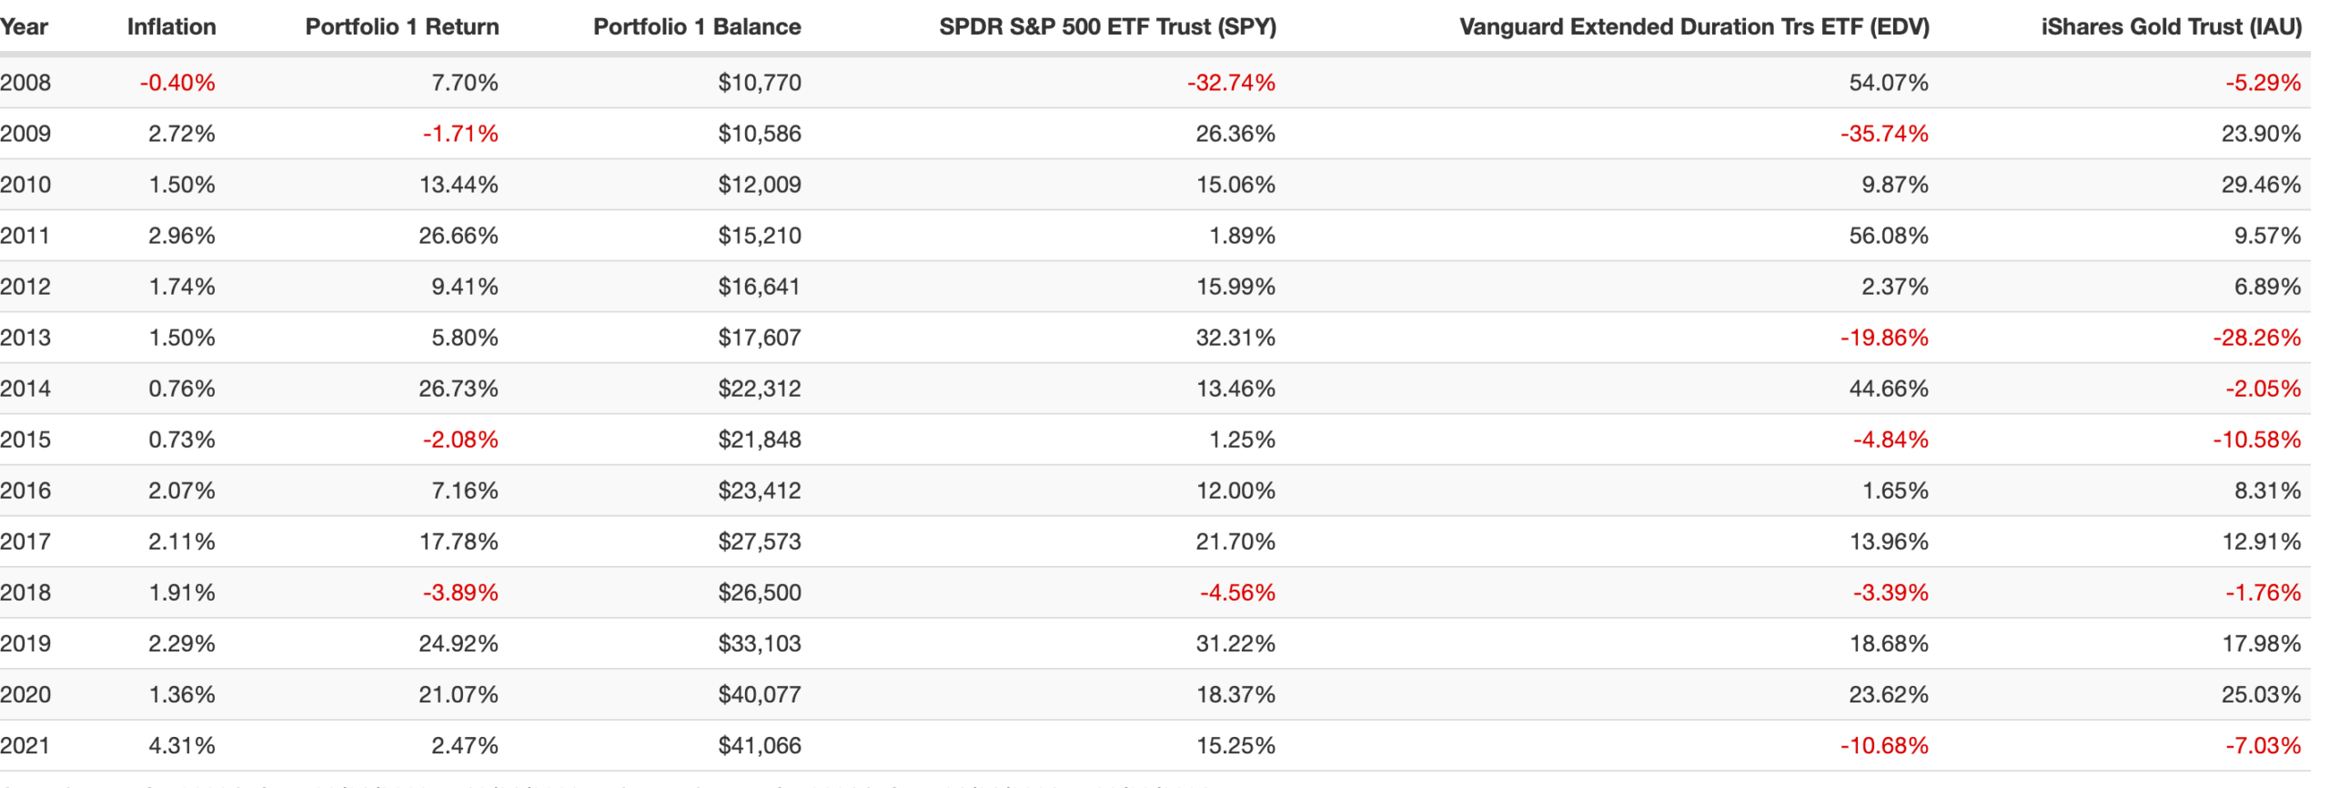The width and height of the screenshot is (2329, 788).
Task: Select the 2008 year row label
Action: pos(25,83)
